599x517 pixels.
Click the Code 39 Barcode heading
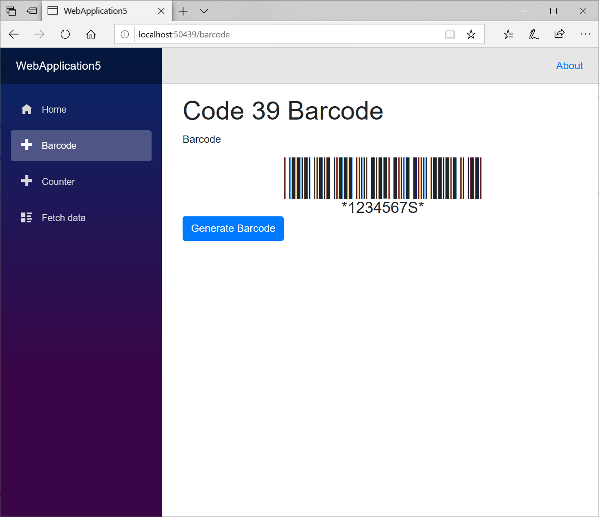(x=283, y=111)
